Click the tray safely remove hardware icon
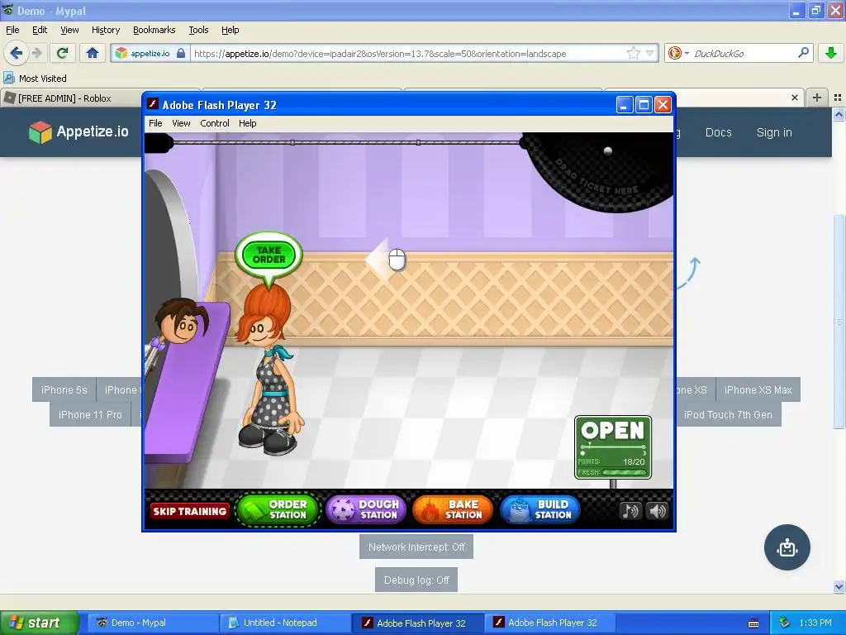Screen dimensions: 846x635 pos(785,623)
